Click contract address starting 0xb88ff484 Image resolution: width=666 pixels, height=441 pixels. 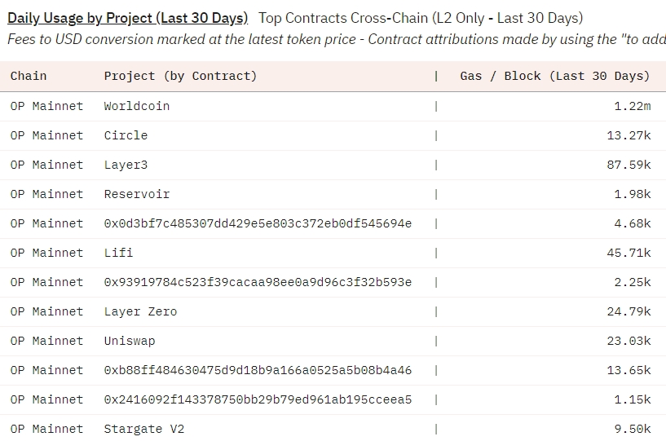click(258, 370)
